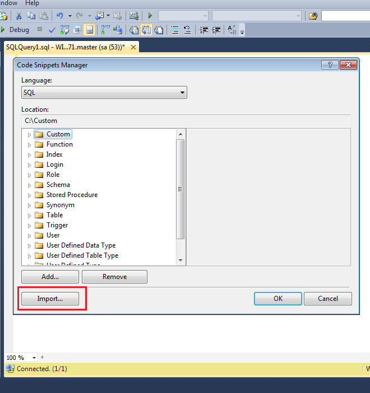This screenshot has height=393, width=370.
Task: Click the Copy icon in toolbar
Action: tap(31, 16)
